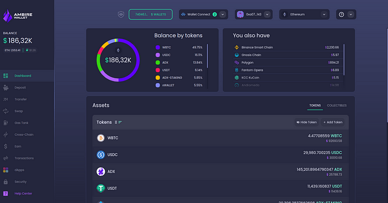Select the KCC KuCoin row
The image size is (388, 203).
click(x=288, y=78)
